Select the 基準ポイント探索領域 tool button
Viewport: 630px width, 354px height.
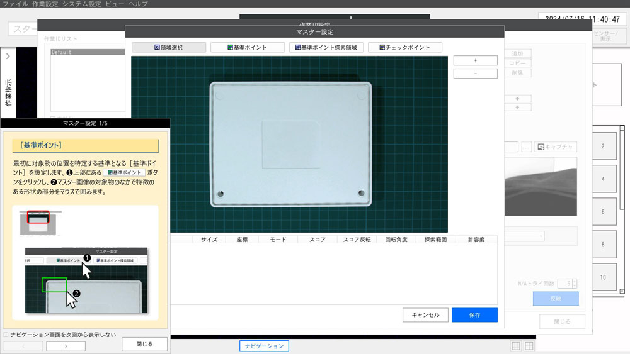326,47
